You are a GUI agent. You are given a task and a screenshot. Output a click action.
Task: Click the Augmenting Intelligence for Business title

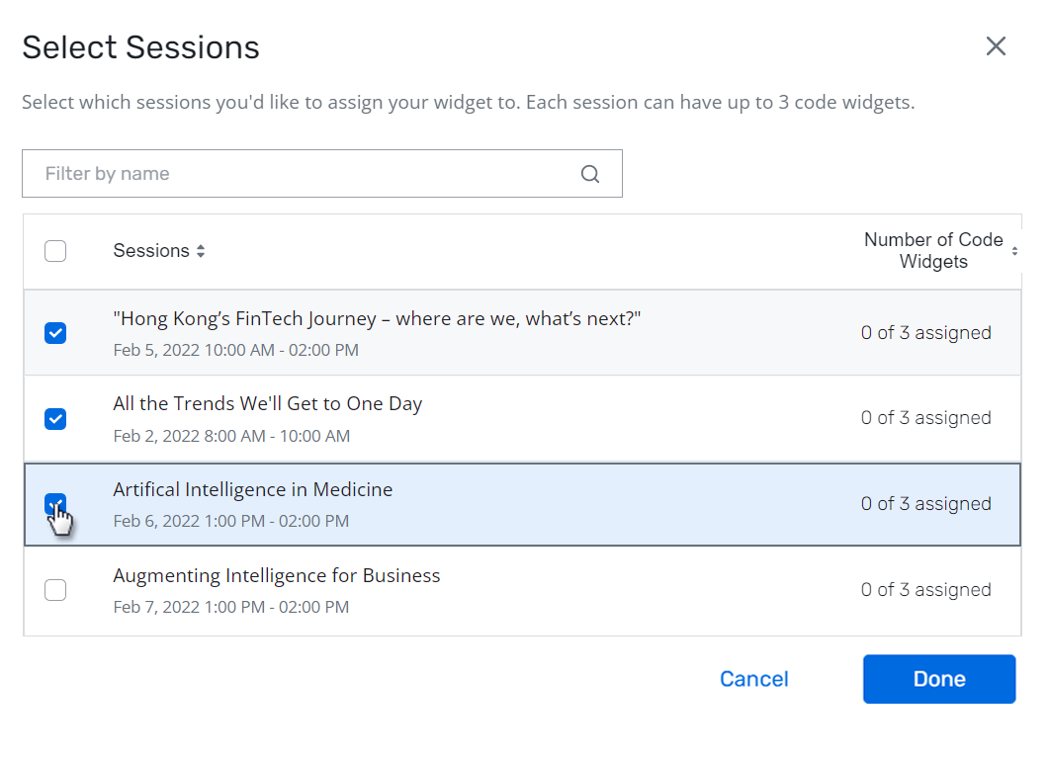tap(277, 576)
